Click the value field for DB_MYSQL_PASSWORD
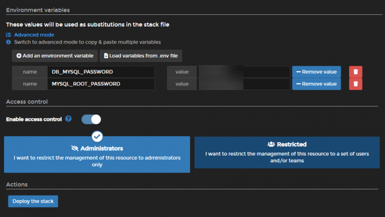Viewport: 385px width, 217px height. pyautogui.click(x=243, y=72)
